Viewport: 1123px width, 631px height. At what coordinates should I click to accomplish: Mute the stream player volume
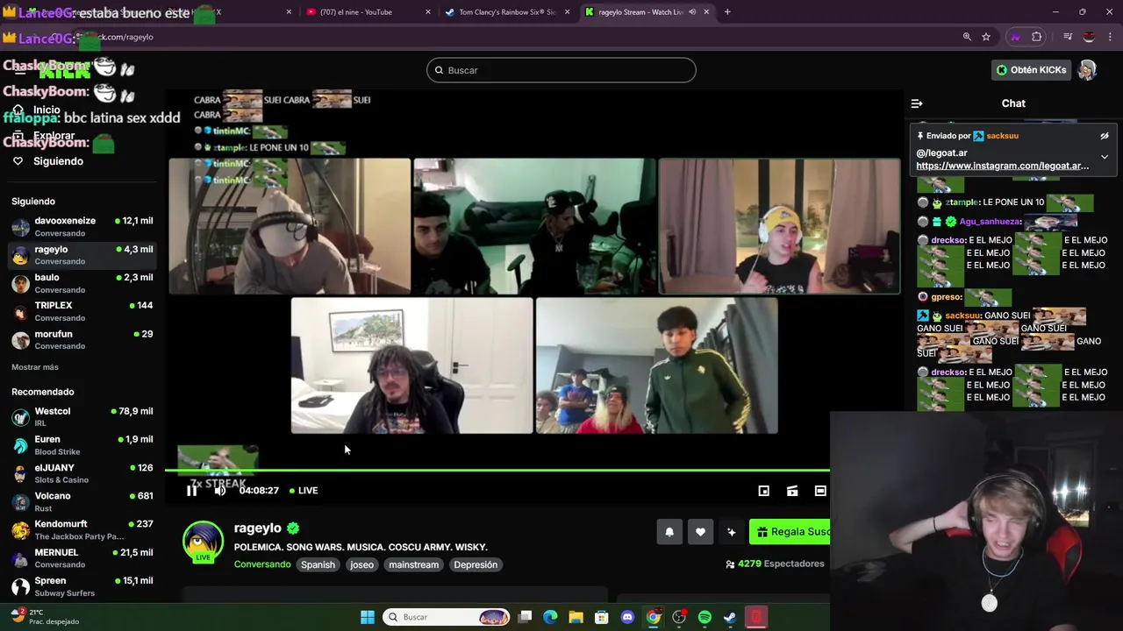(219, 491)
